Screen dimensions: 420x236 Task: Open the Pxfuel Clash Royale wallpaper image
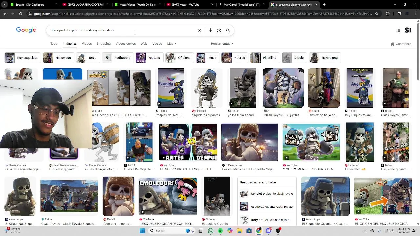click(69, 196)
